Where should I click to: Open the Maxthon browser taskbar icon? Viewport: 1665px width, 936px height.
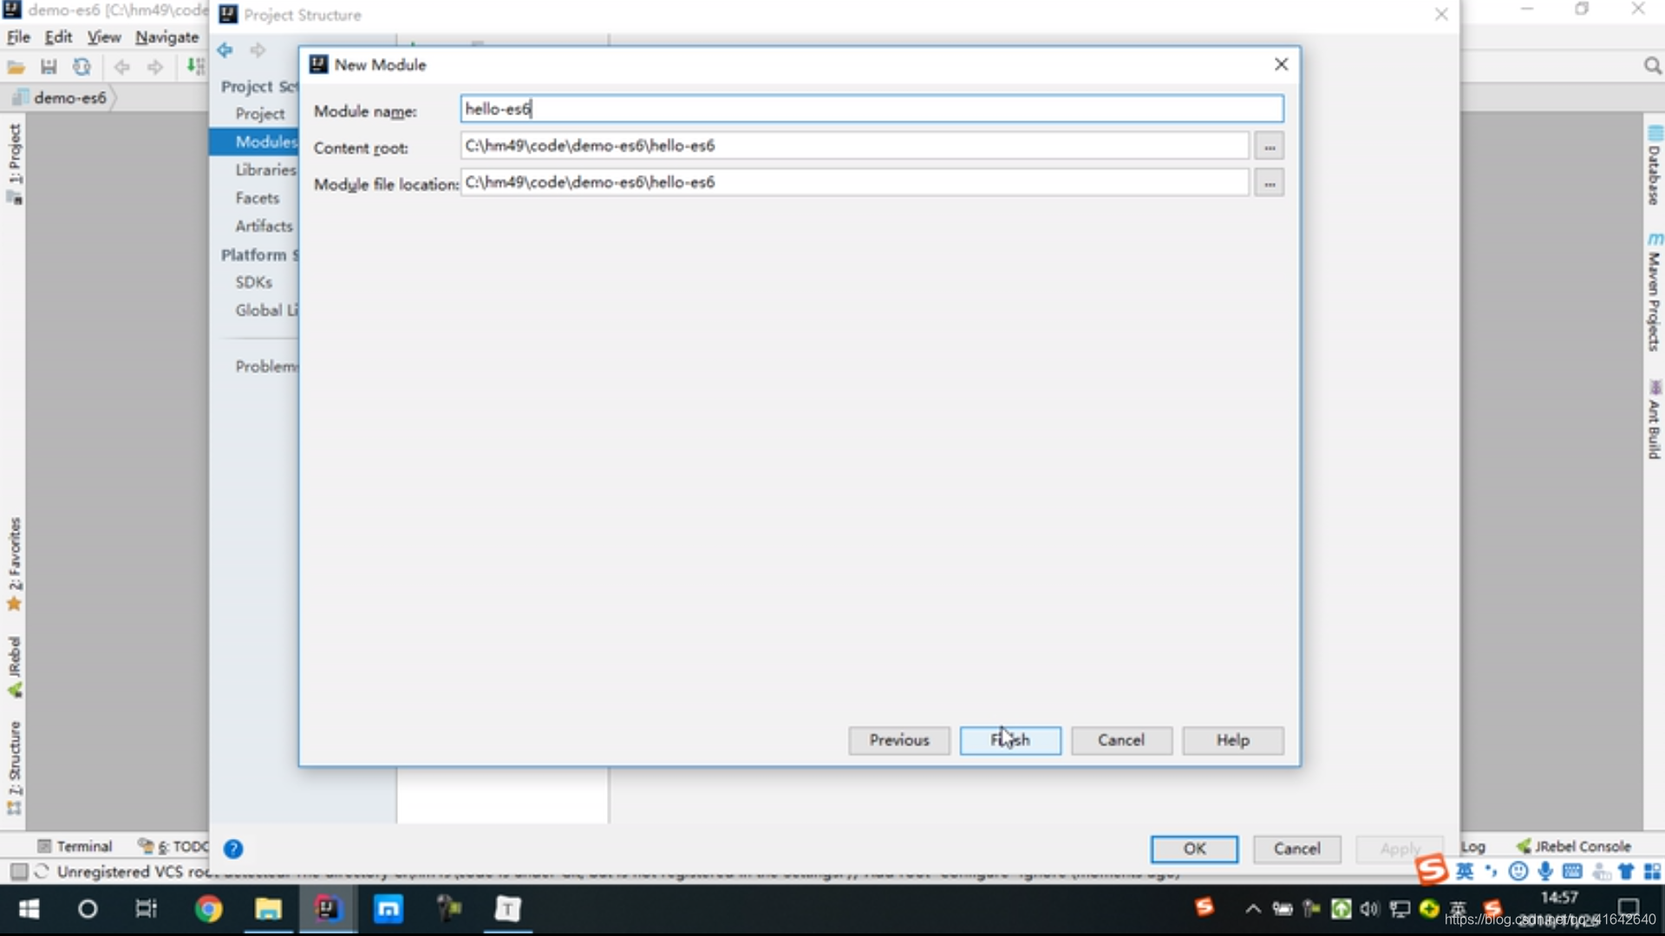(x=388, y=908)
